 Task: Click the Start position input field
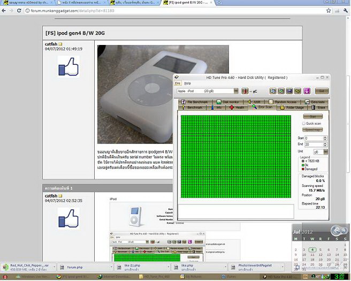313,138
